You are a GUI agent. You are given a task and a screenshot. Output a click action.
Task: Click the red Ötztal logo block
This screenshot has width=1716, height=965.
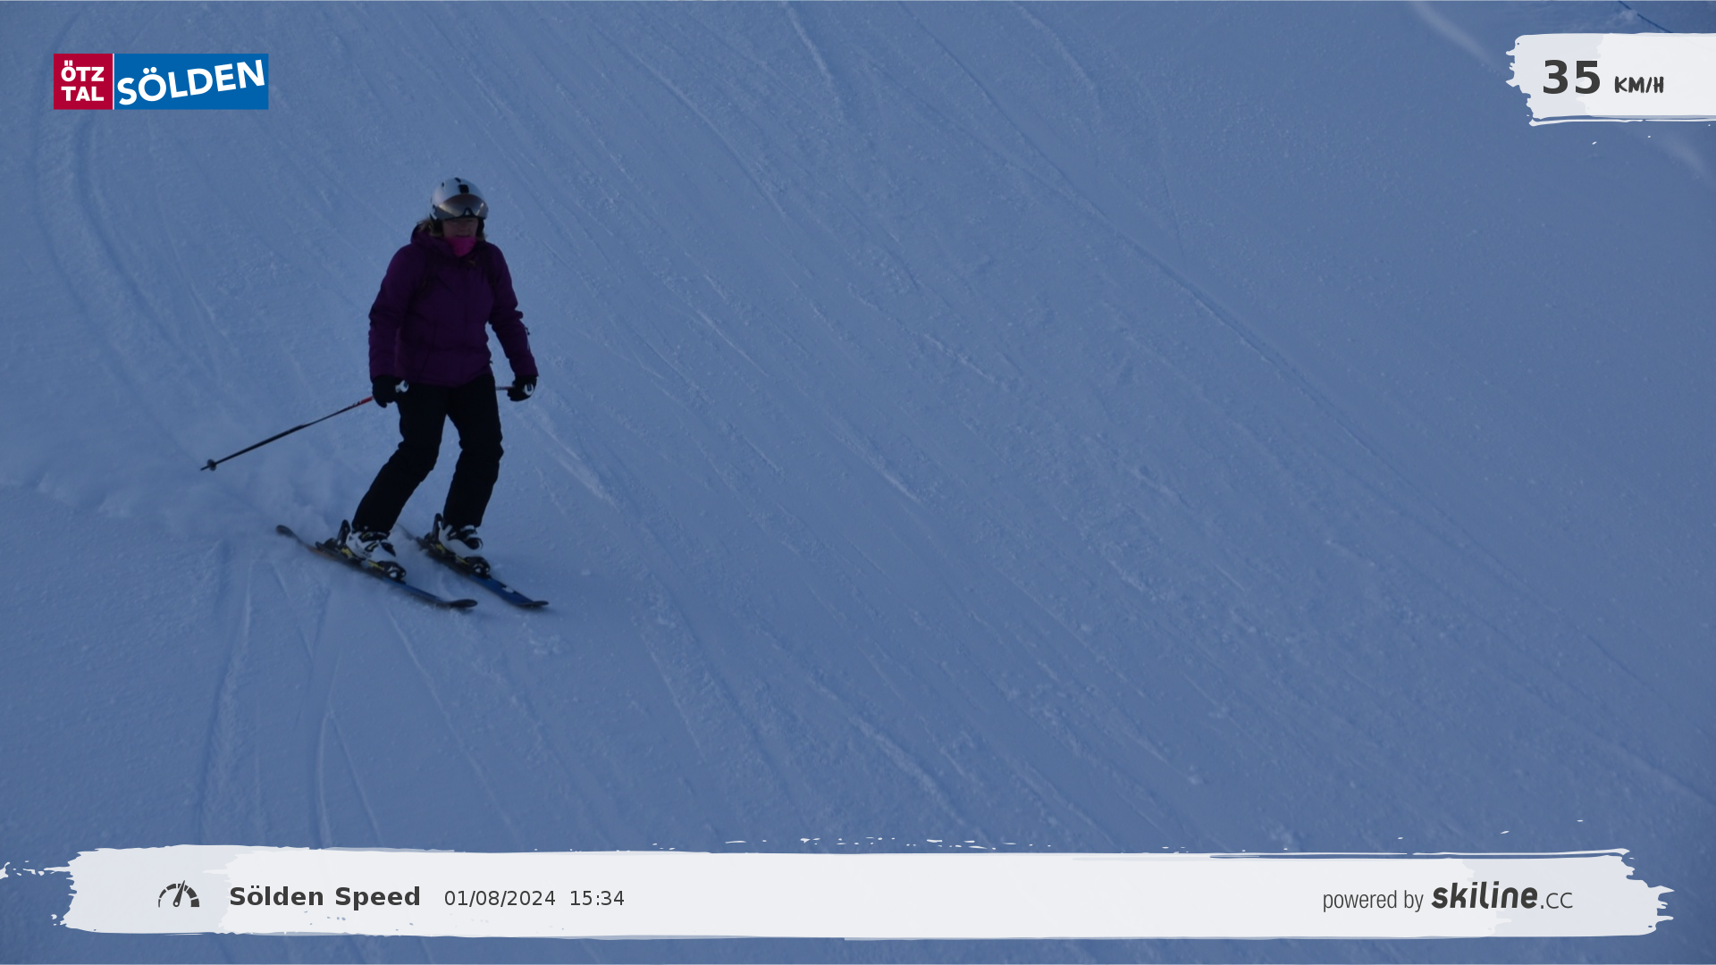[x=83, y=81]
